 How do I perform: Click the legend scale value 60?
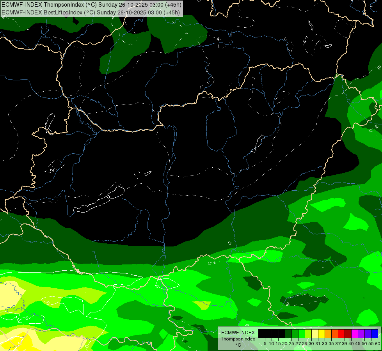[378, 344]
